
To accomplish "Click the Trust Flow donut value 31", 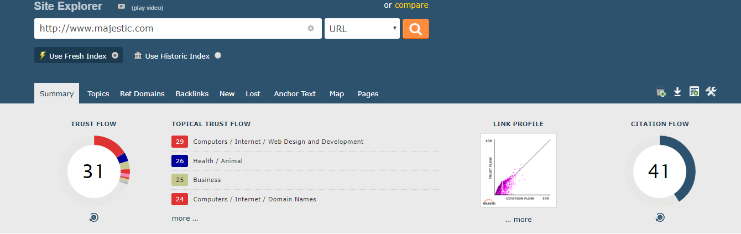I will click(93, 171).
